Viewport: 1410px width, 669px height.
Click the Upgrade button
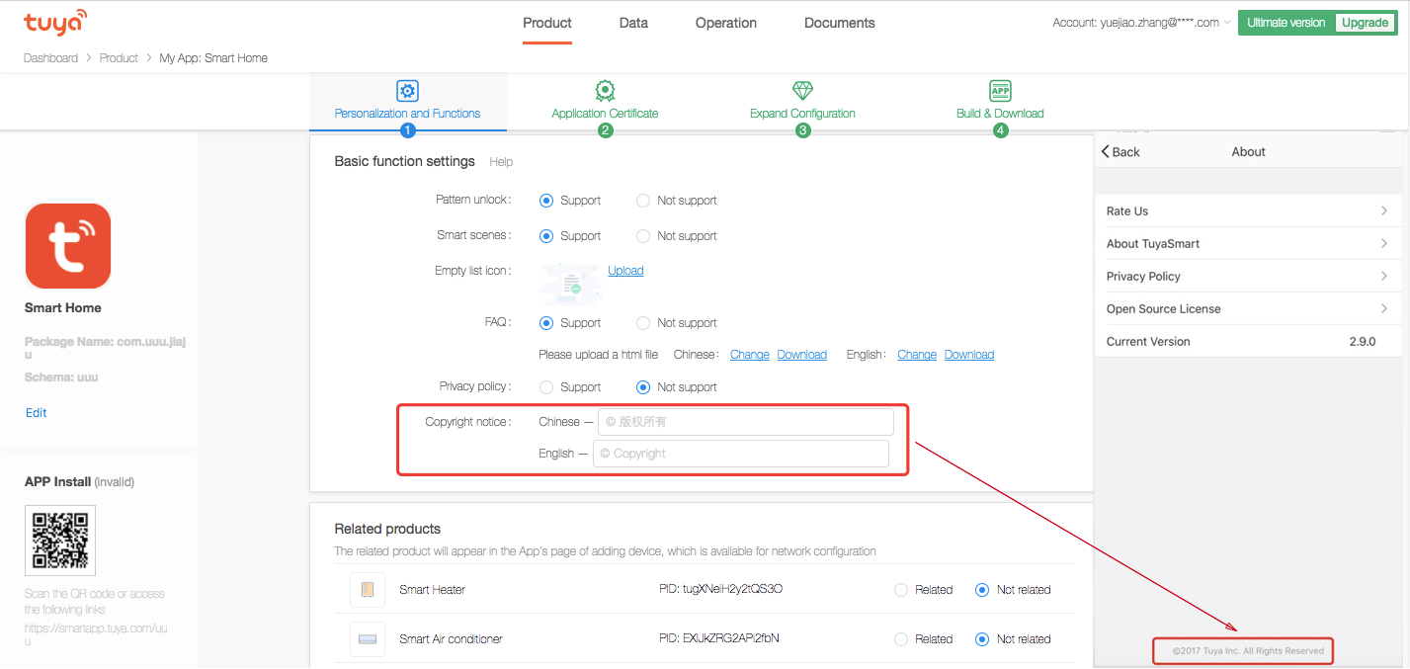tap(1366, 23)
